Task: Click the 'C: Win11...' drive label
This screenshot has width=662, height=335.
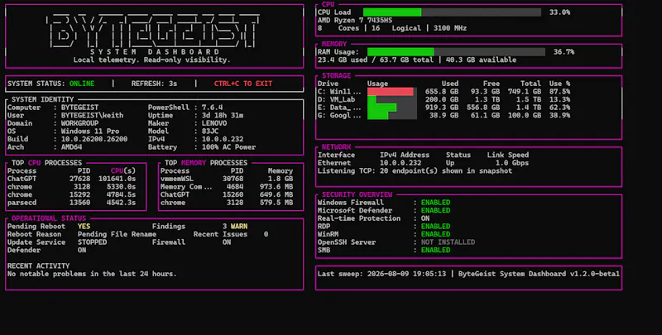Action: tap(339, 92)
